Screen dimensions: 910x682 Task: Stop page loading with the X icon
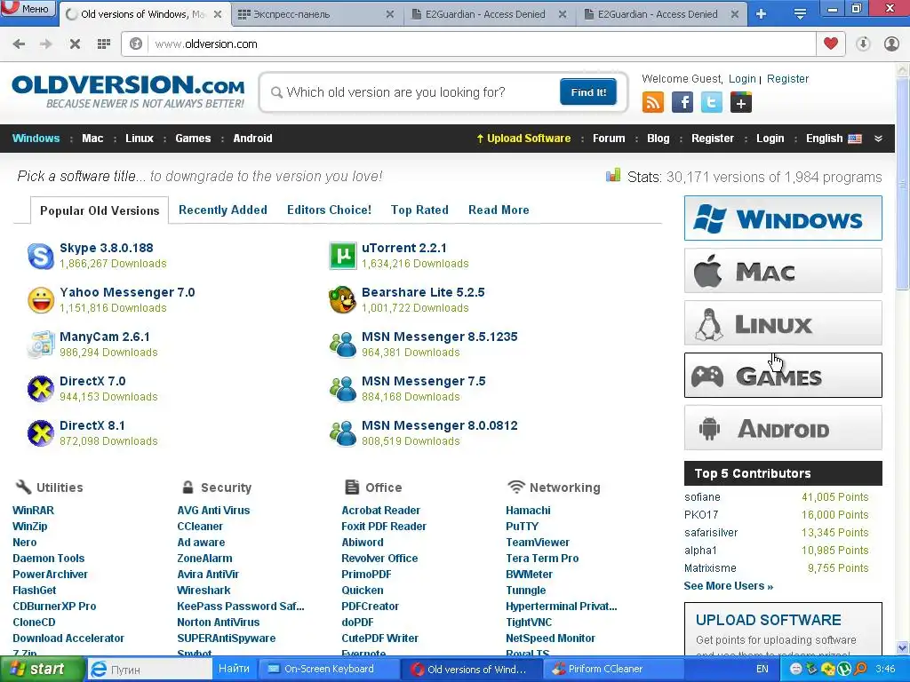coord(75,44)
